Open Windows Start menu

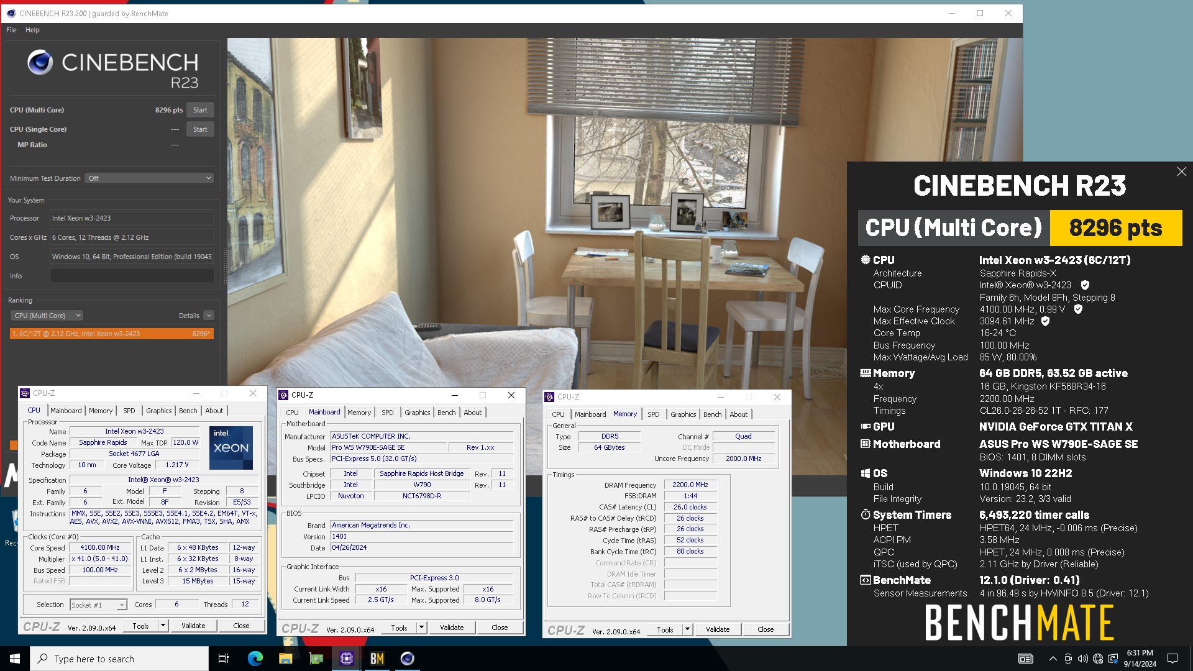point(15,659)
